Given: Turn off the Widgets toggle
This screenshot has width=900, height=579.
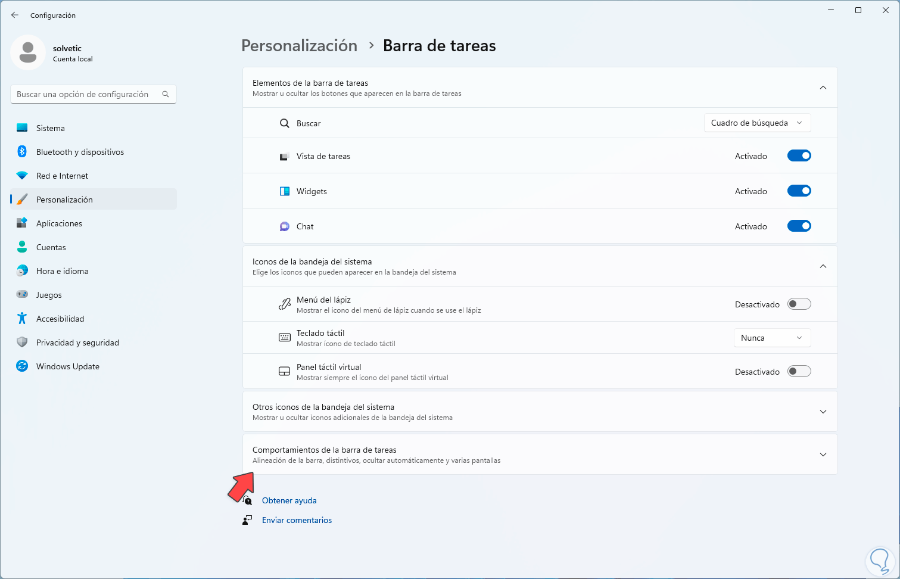Looking at the screenshot, I should tap(799, 191).
